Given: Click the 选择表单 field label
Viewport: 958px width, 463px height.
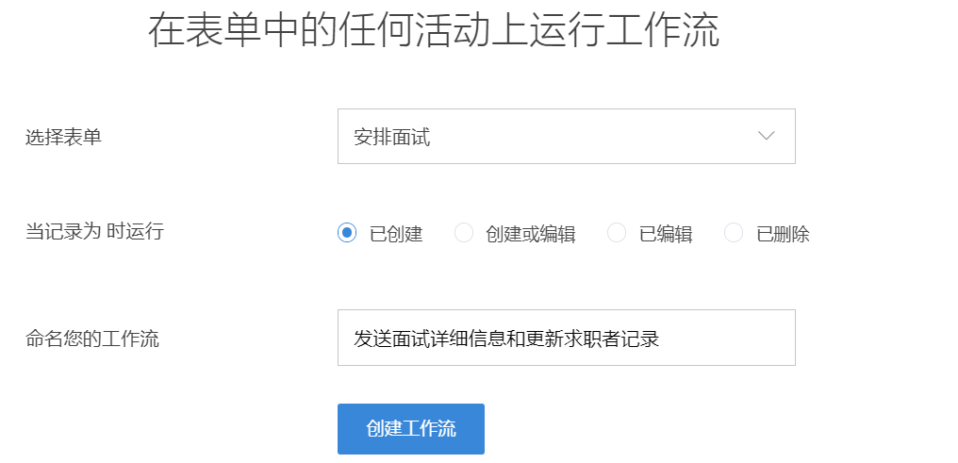Looking at the screenshot, I should [63, 137].
